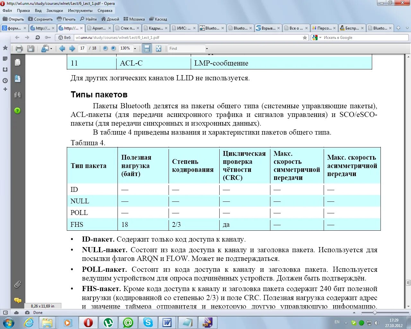Open the Закладки menu
Viewport: 411px width, 329px height.
point(55,11)
